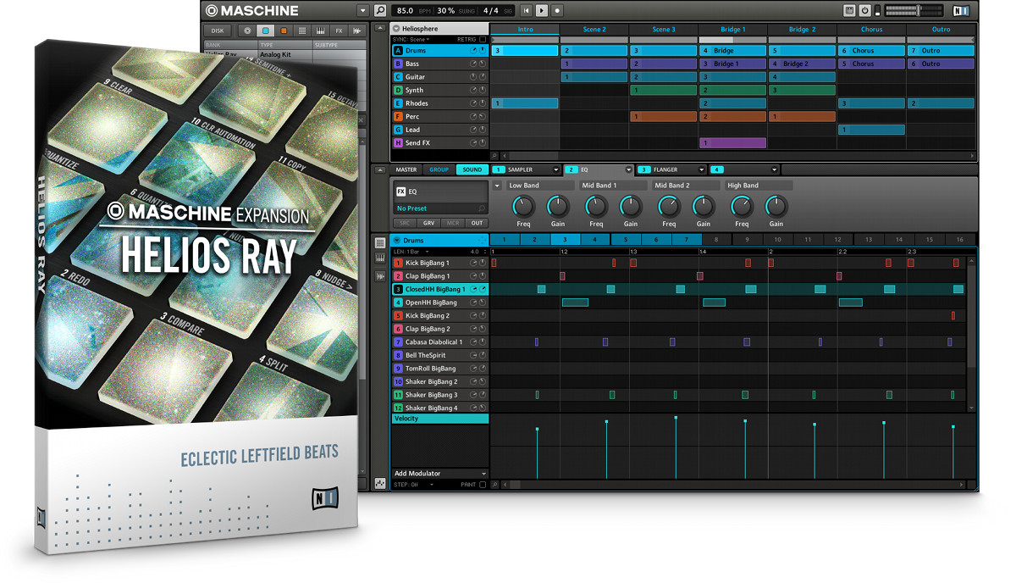Image resolution: width=1016 pixels, height=583 pixels.
Task: Adjust the Low Band Freq knob
Action: [x=524, y=206]
